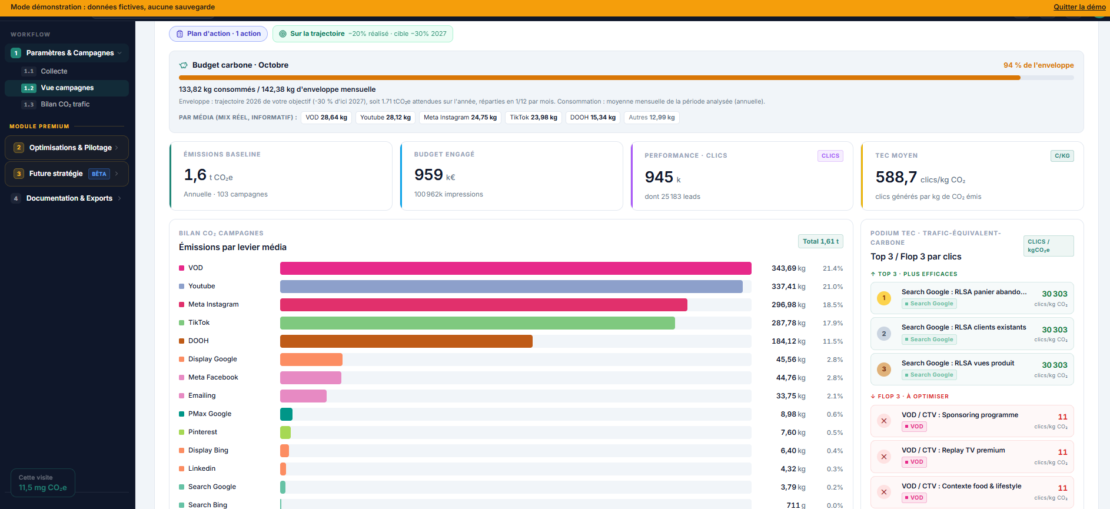Click the C/KG tag in TEC moyen card
The height and width of the screenshot is (509, 1110).
click(1062, 156)
